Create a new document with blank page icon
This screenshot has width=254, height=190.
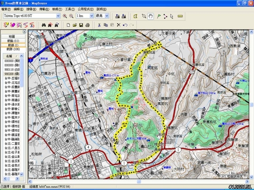68,25
